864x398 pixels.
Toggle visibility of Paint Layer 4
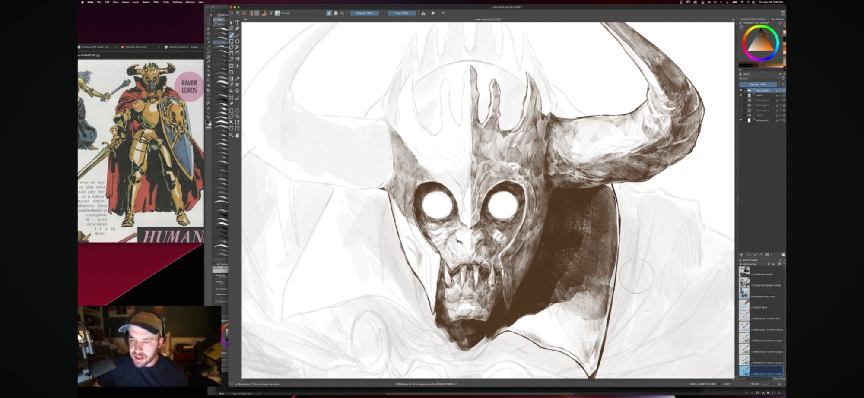[741, 100]
